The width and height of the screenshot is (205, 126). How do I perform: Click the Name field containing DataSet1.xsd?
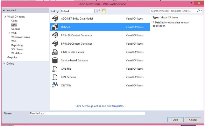point(87,113)
